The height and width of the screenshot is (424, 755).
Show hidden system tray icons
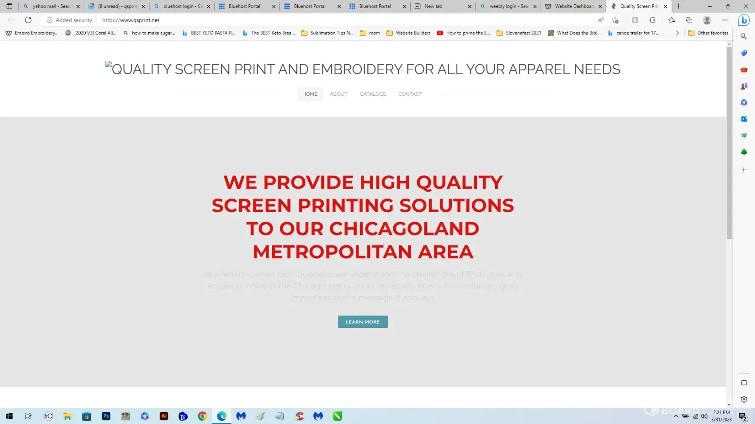coord(676,416)
